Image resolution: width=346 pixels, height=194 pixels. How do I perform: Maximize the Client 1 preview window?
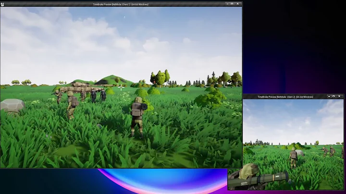232,4
